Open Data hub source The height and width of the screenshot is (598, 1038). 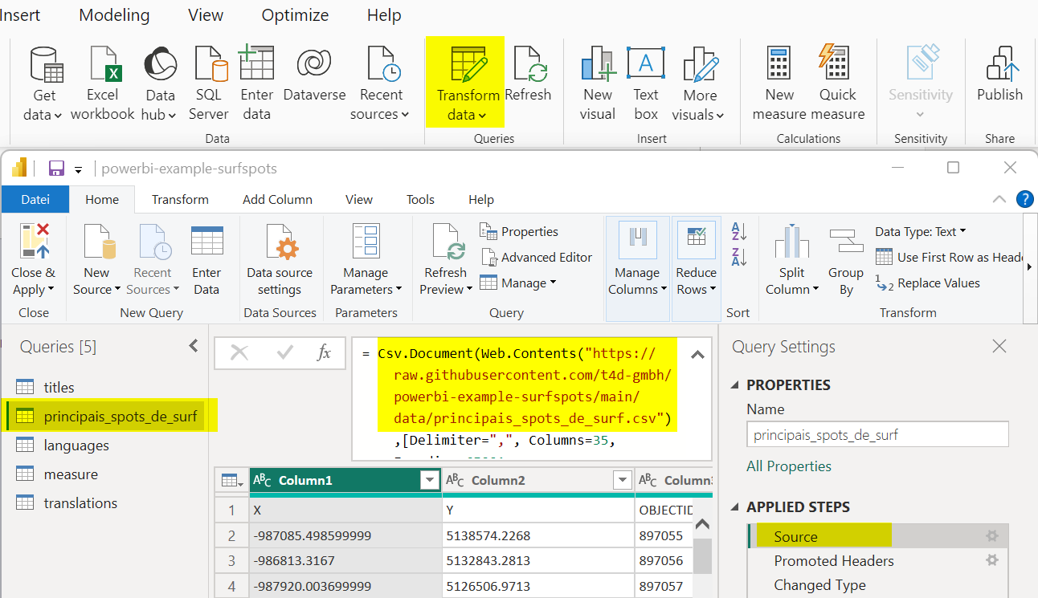[160, 84]
